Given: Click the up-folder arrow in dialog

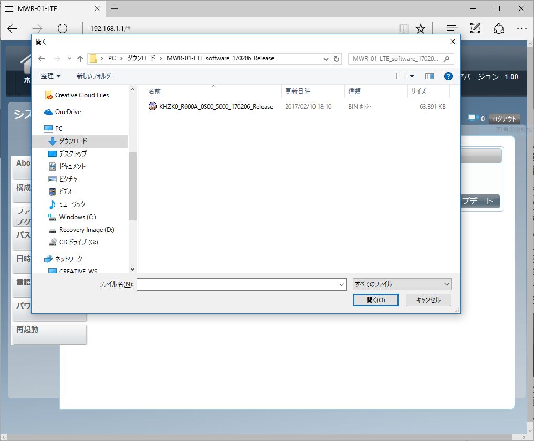Looking at the screenshot, I should 80,59.
